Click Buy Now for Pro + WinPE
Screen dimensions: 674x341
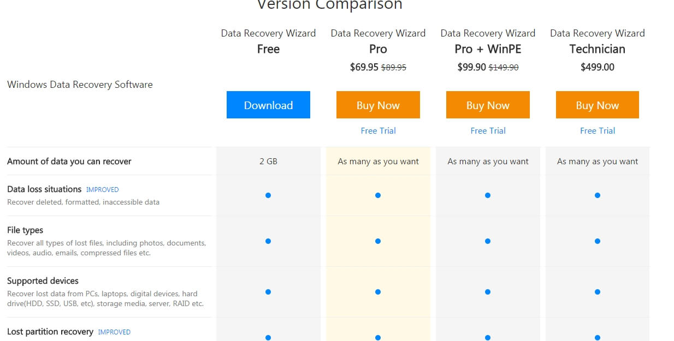pos(488,105)
